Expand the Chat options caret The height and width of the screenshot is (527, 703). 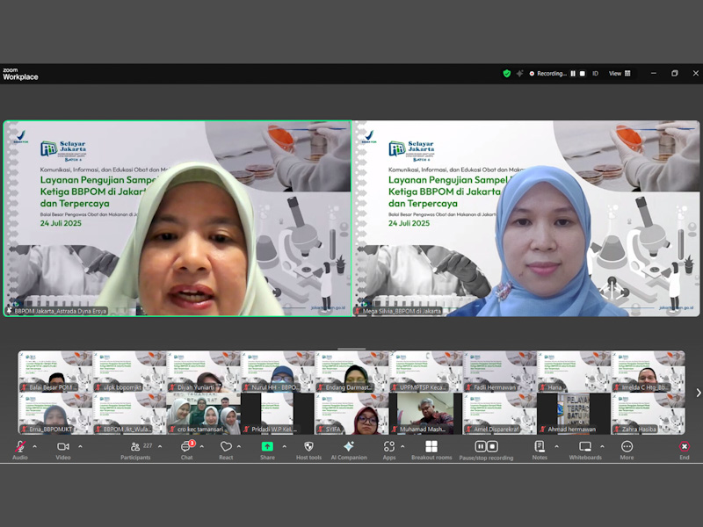(201, 446)
